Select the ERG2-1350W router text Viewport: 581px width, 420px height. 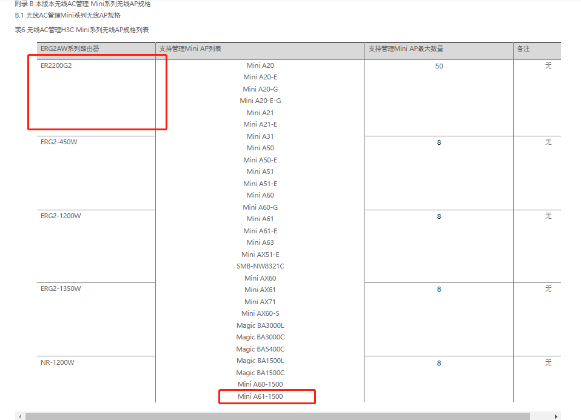click(x=61, y=288)
